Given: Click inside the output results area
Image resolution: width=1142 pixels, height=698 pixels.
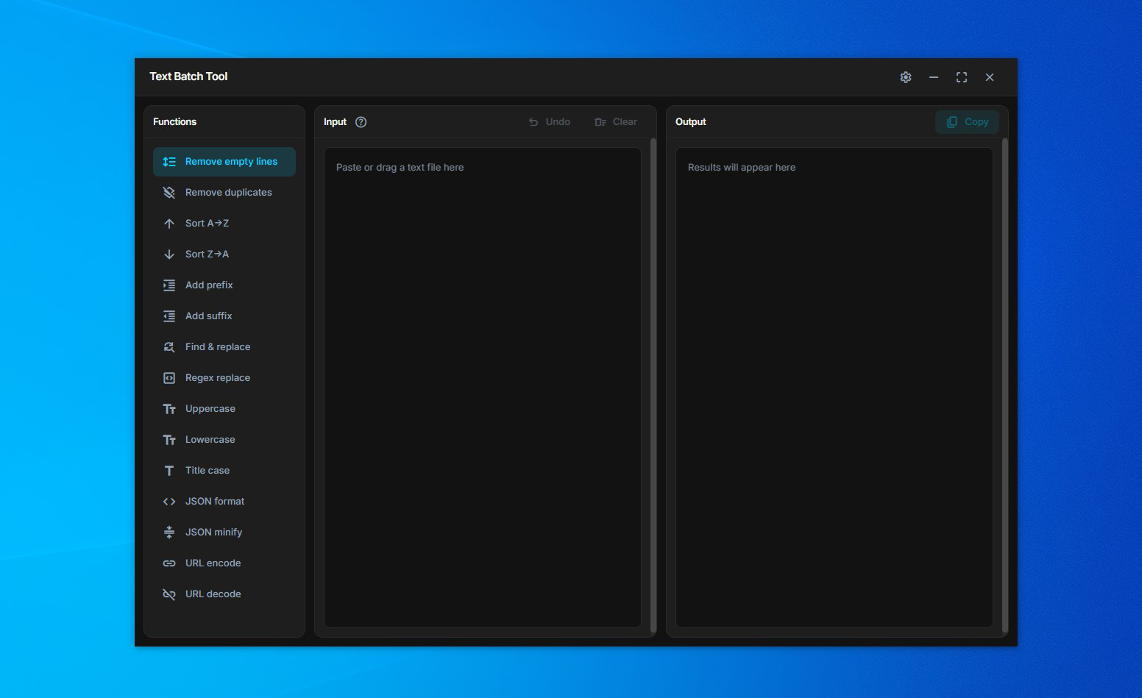Looking at the screenshot, I should [x=834, y=388].
